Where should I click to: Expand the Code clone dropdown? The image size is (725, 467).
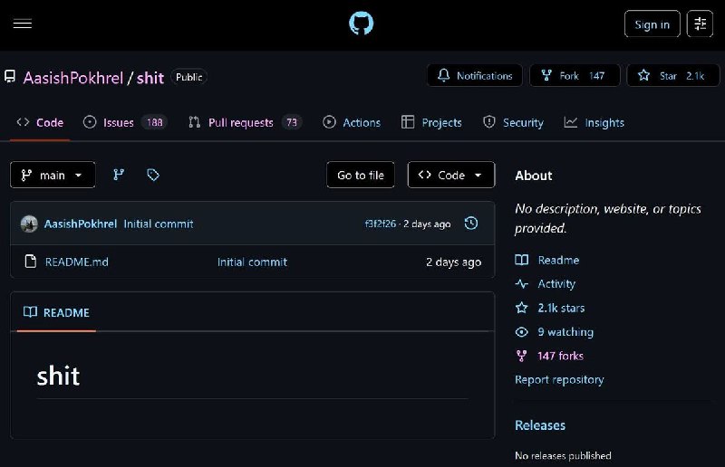(x=450, y=175)
